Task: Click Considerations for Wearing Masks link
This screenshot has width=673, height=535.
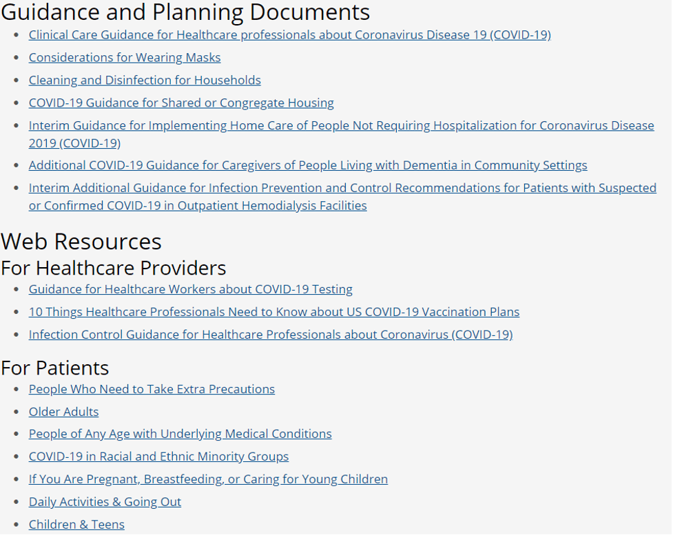Action: tap(125, 58)
